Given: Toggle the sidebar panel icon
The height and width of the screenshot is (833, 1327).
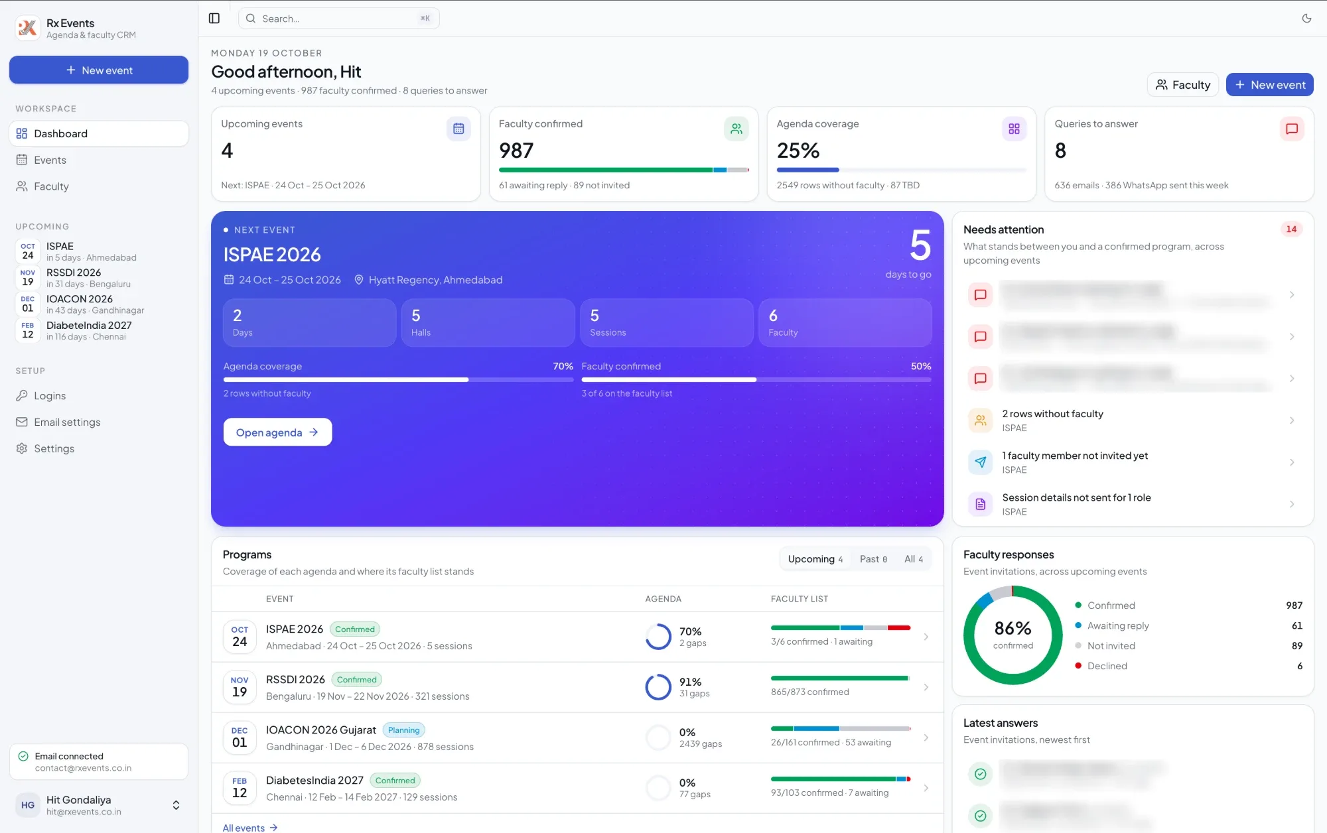Looking at the screenshot, I should (x=214, y=19).
